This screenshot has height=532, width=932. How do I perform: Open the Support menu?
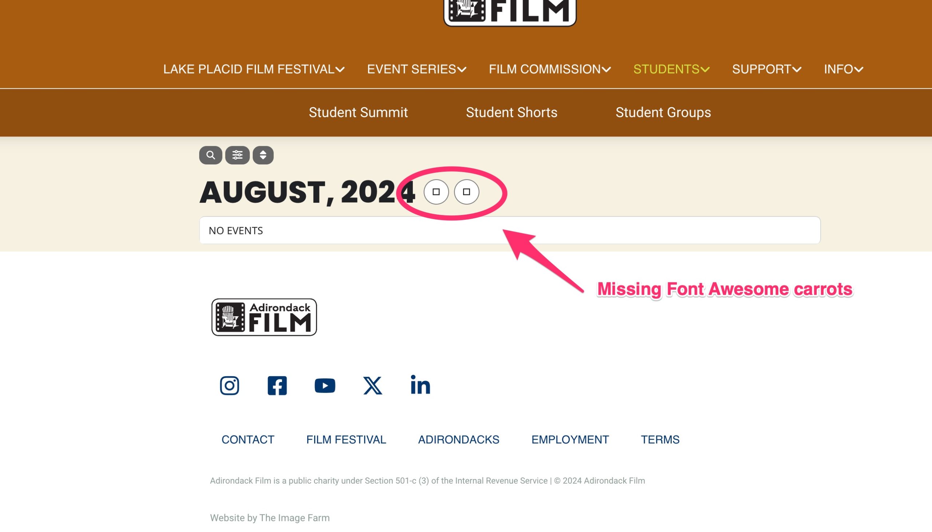tap(766, 69)
